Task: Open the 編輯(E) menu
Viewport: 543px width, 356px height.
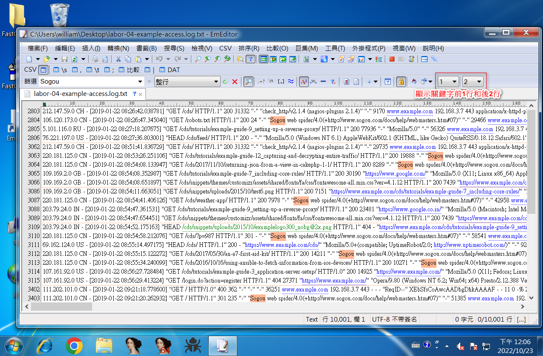Action: [65, 48]
